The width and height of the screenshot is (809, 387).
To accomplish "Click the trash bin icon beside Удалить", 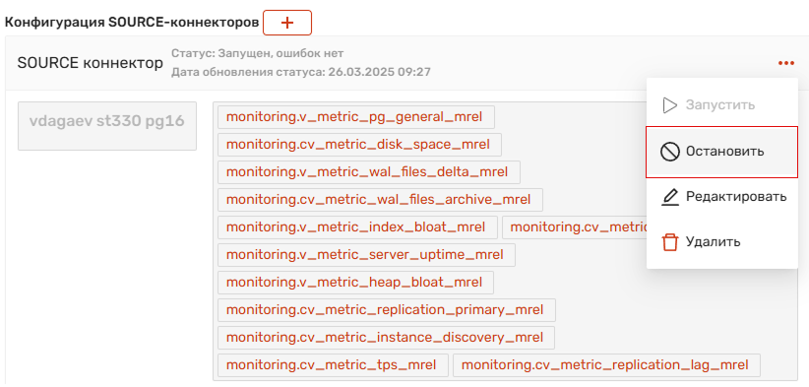I will (669, 241).
